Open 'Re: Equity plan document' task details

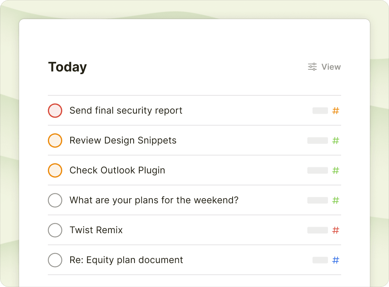point(126,260)
